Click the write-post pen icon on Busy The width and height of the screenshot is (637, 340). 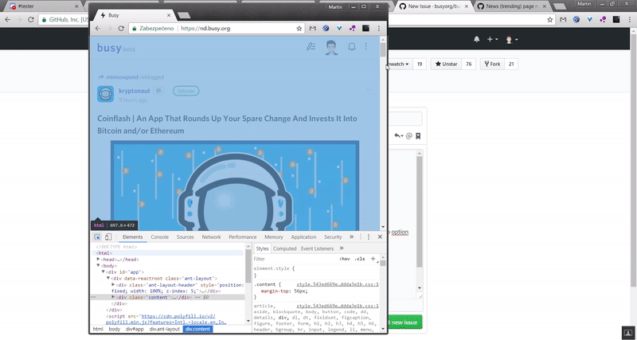coord(311,47)
